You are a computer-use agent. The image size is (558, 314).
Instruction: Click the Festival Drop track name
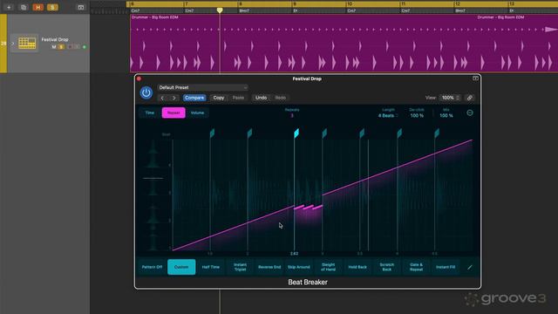[x=54, y=39]
